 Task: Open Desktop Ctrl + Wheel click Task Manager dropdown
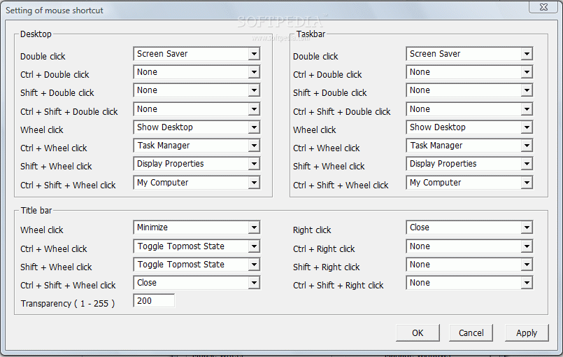(197, 146)
